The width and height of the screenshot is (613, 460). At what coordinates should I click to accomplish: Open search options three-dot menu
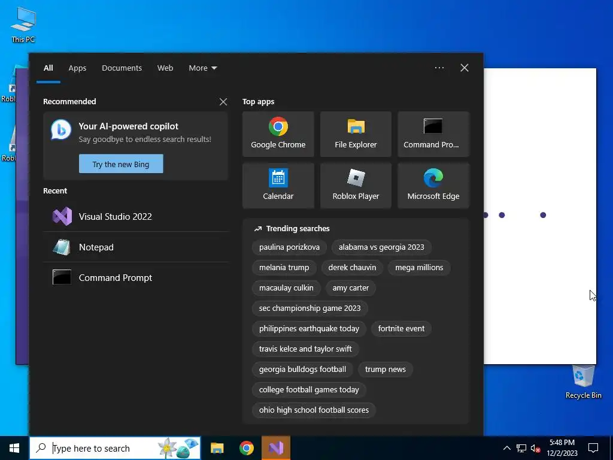coord(439,68)
